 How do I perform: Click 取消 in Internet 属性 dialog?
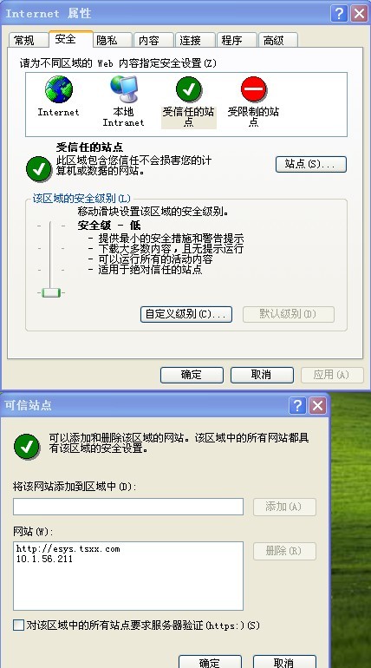click(262, 375)
